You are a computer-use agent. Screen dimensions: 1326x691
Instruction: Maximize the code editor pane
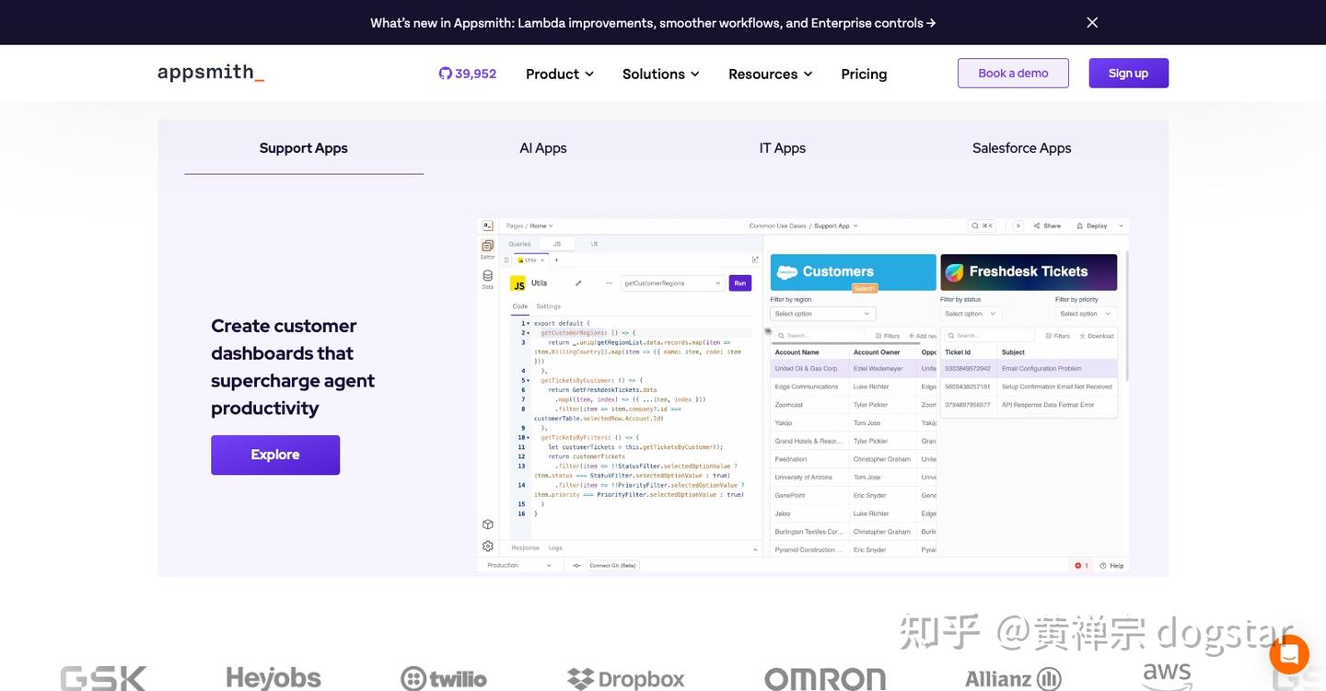tap(755, 260)
